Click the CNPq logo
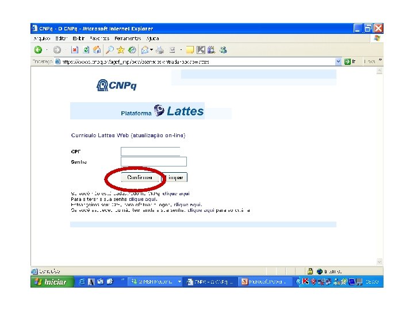The image size is (414, 310). [x=116, y=86]
